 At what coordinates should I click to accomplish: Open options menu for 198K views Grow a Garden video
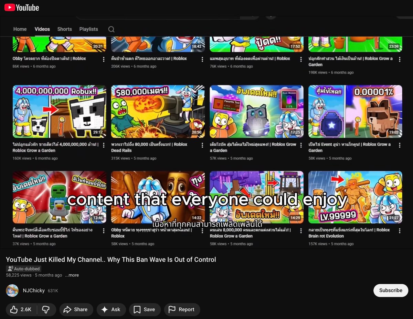pos(400,59)
